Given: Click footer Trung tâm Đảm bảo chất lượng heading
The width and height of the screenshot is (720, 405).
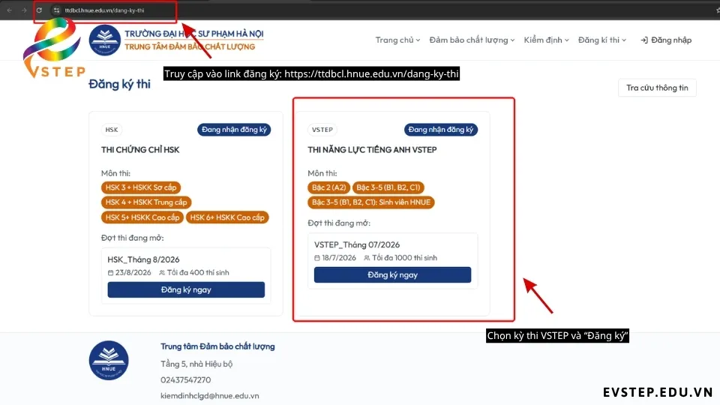Looking at the screenshot, I should (x=217, y=346).
